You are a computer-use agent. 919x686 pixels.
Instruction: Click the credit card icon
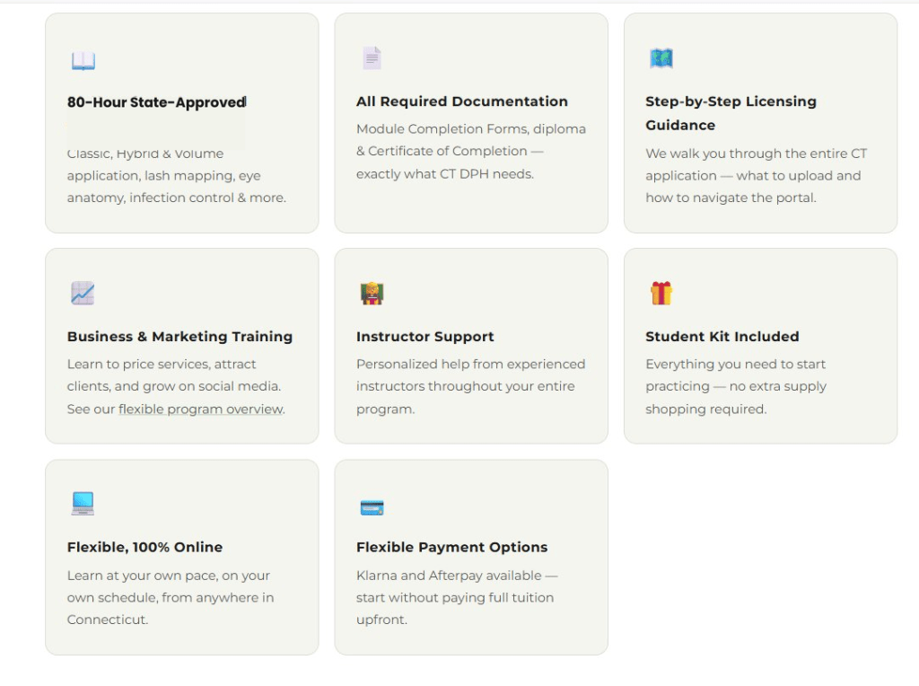pos(372,508)
